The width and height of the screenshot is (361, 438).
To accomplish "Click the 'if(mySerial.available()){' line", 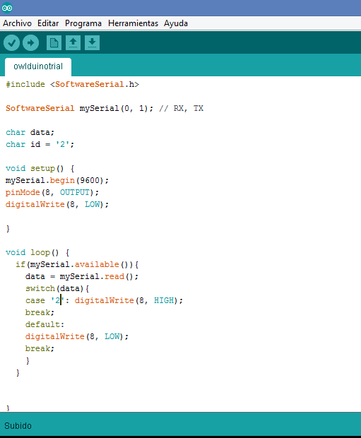I will coord(77,264).
